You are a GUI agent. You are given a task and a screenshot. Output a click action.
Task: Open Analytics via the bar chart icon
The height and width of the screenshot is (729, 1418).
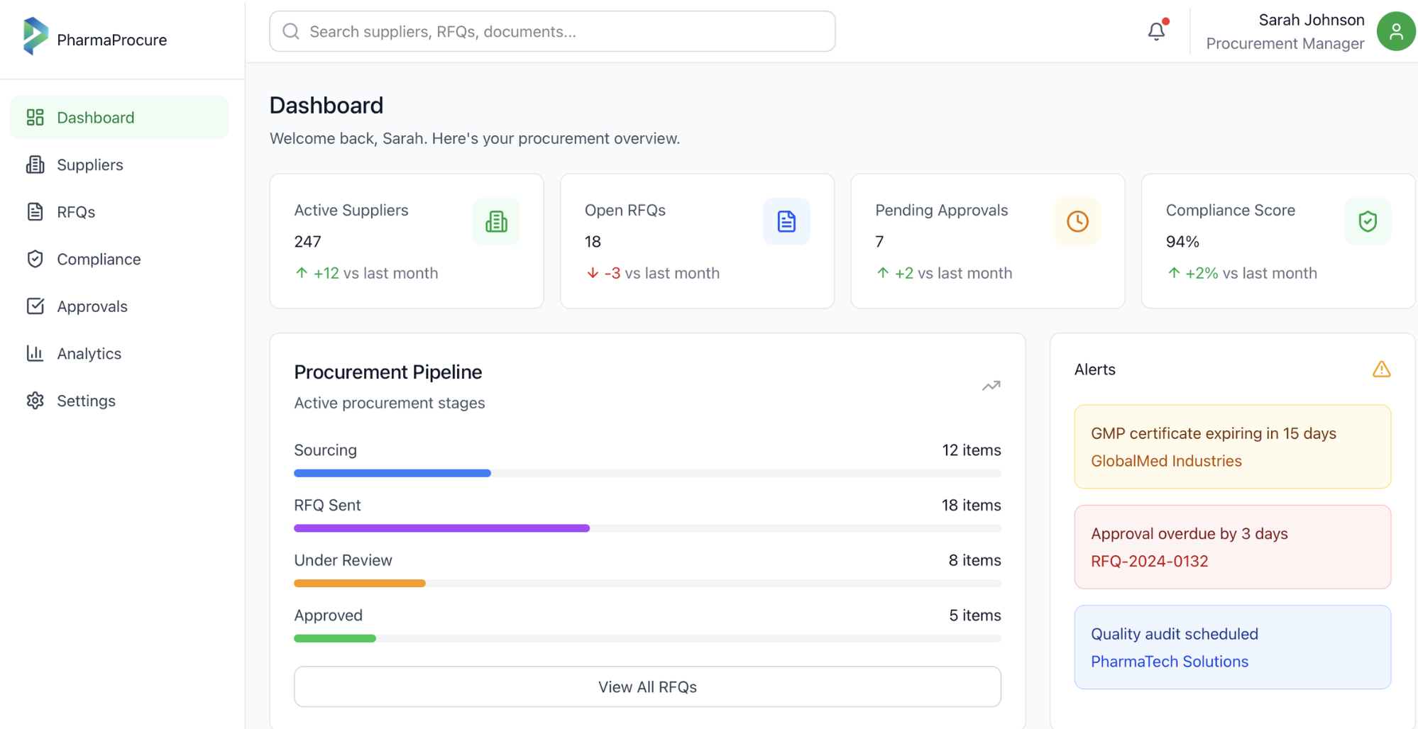tap(35, 353)
